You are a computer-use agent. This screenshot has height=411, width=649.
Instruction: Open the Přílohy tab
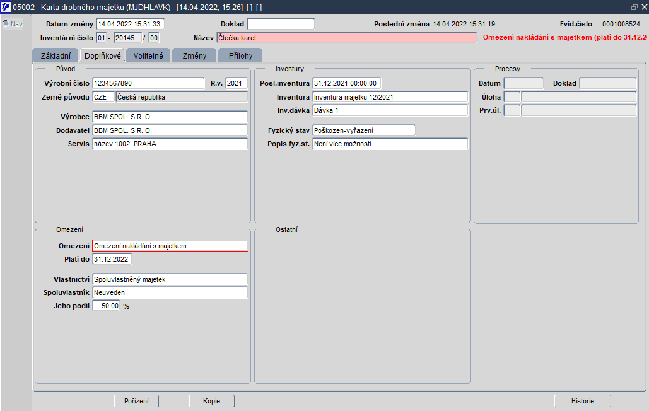tap(240, 55)
